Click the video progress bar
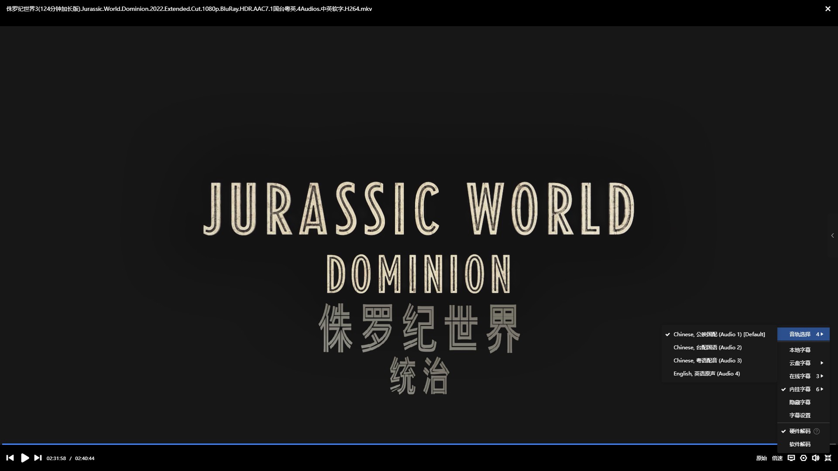838x471 pixels. point(393,444)
